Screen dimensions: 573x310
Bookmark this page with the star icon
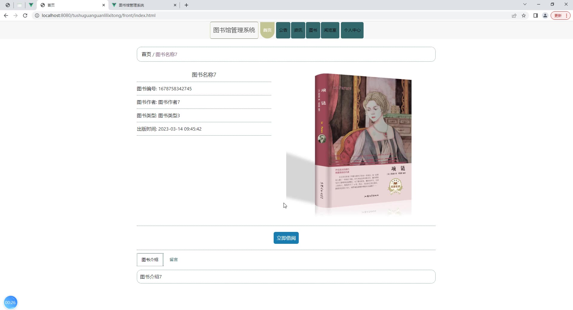pyautogui.click(x=524, y=15)
